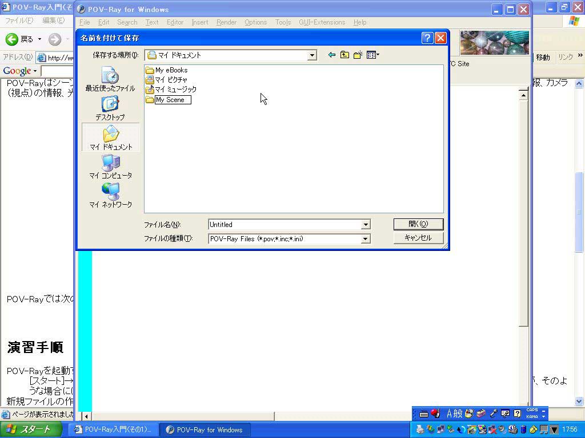This screenshot has width=585, height=438.
Task: Close the 名前を付けて保存 dialog
Action: pyautogui.click(x=440, y=38)
